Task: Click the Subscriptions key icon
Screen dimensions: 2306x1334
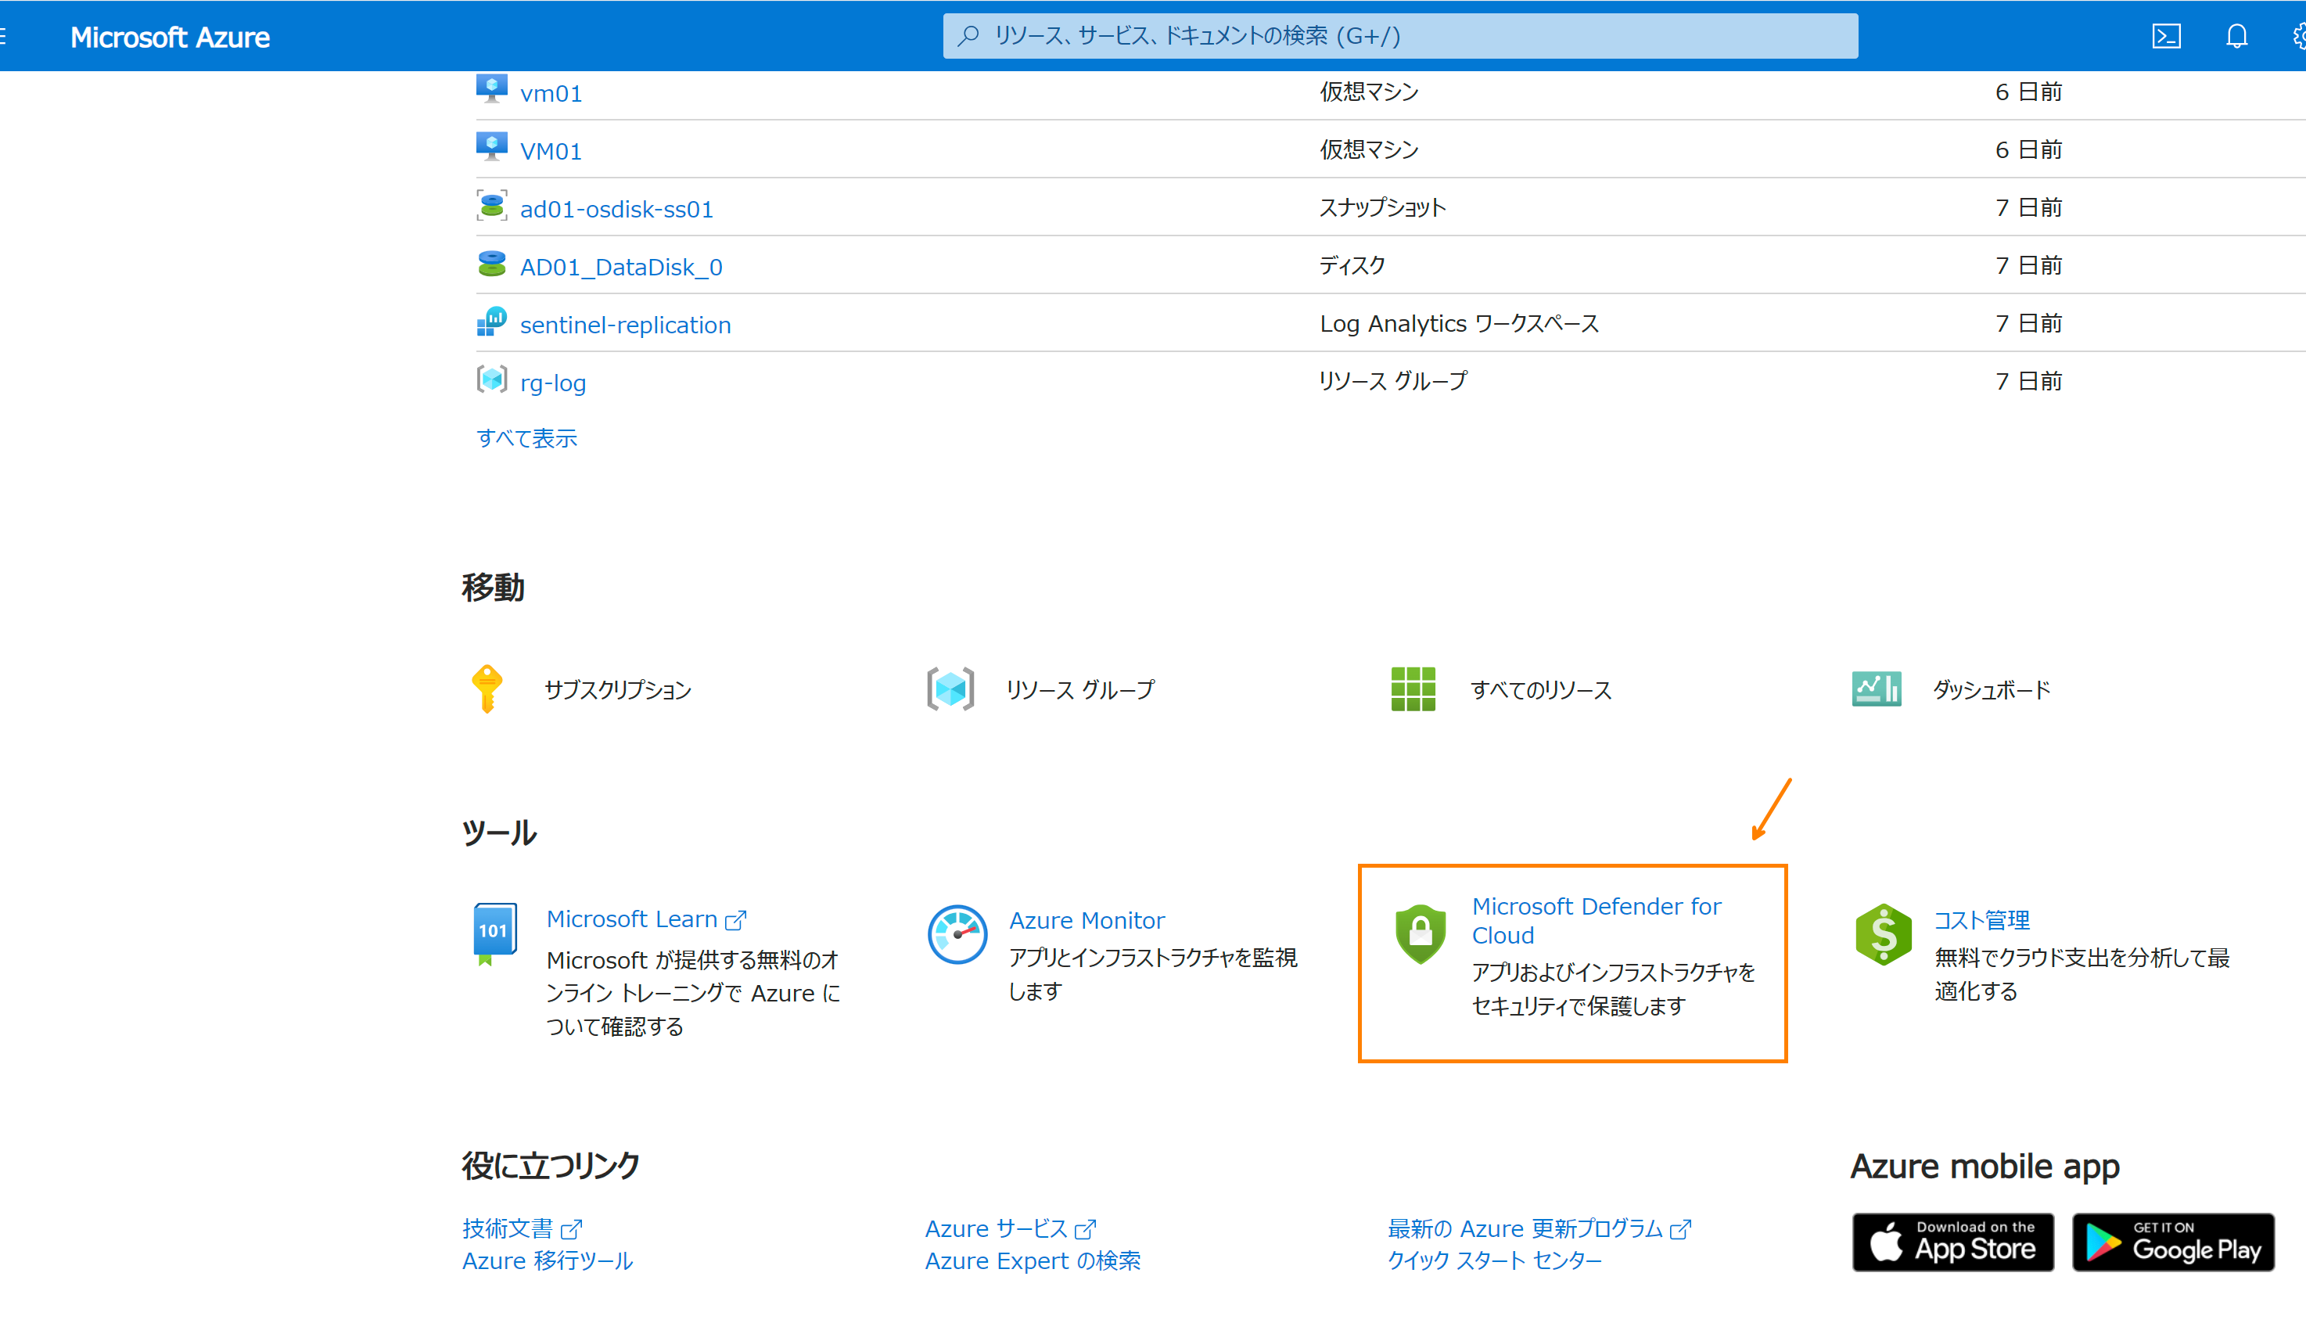Action: coord(487,689)
